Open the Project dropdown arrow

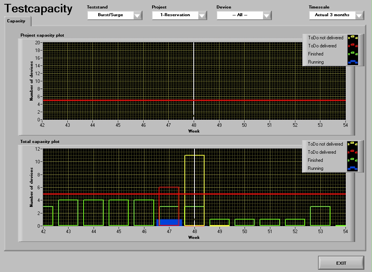coord(202,15)
